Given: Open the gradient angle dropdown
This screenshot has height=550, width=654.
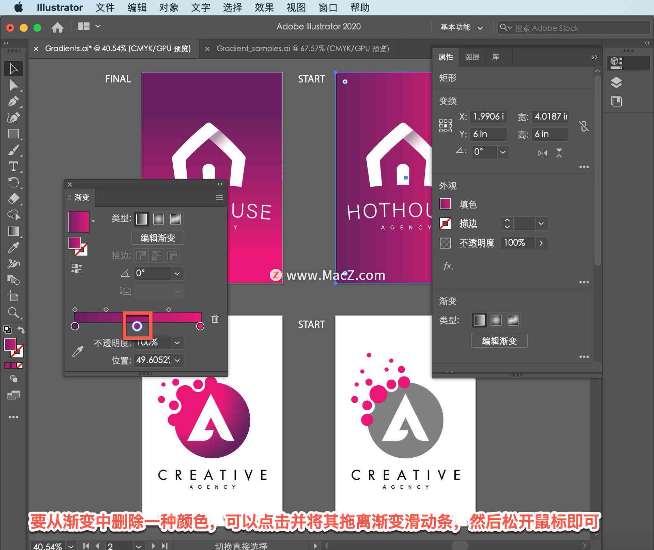Looking at the screenshot, I should click(x=177, y=273).
